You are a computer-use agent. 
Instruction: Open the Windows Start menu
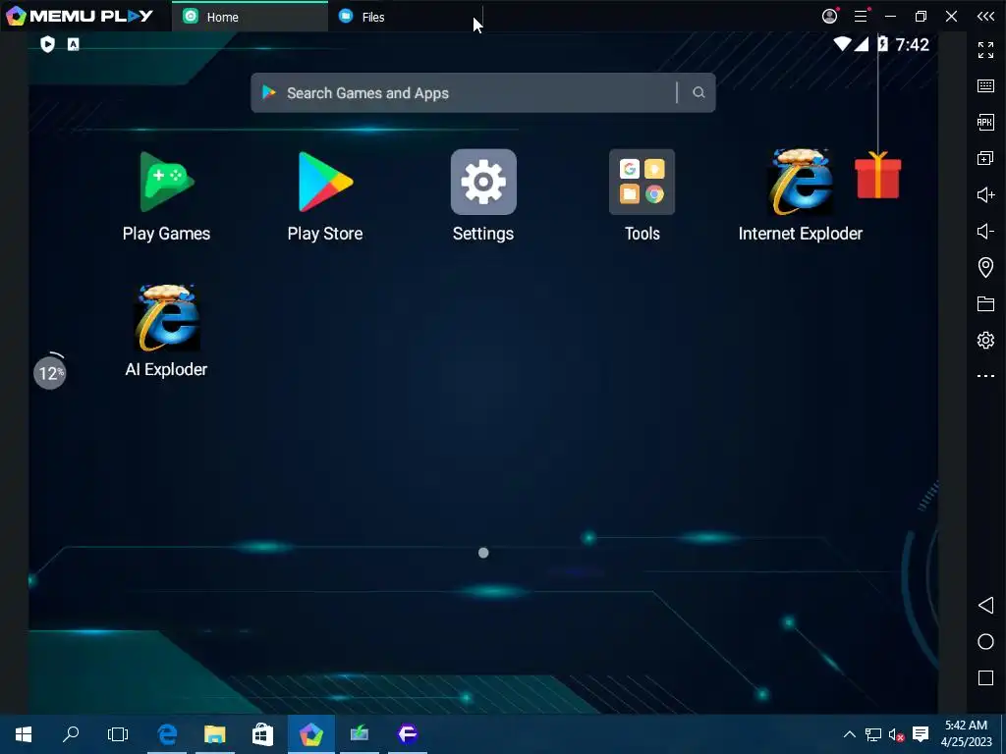click(24, 734)
